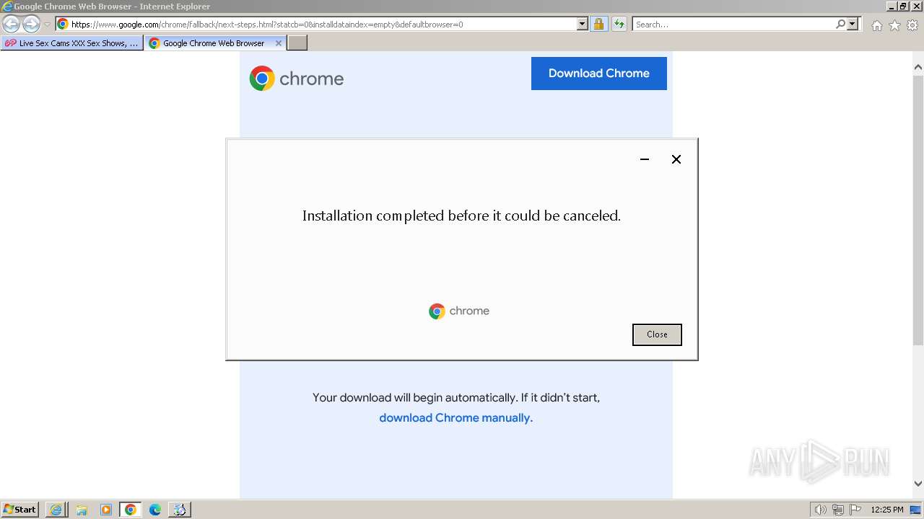The width and height of the screenshot is (924, 519).
Task: Click the Download Chrome button
Action: point(599,74)
